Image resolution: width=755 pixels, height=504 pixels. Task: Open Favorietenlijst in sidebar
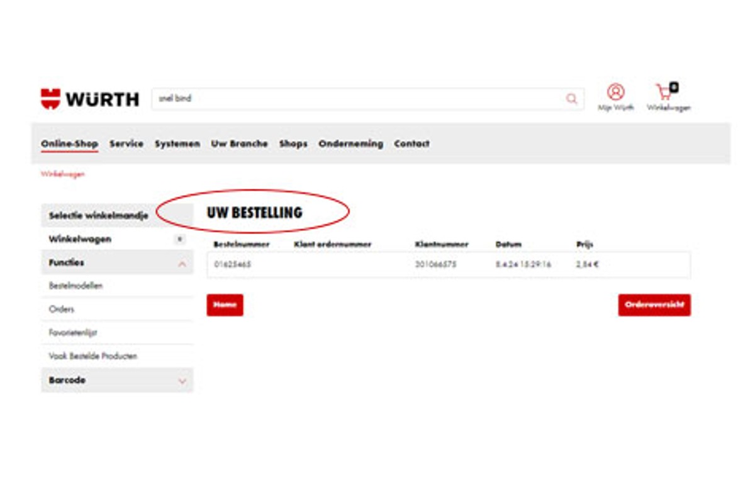(x=73, y=332)
